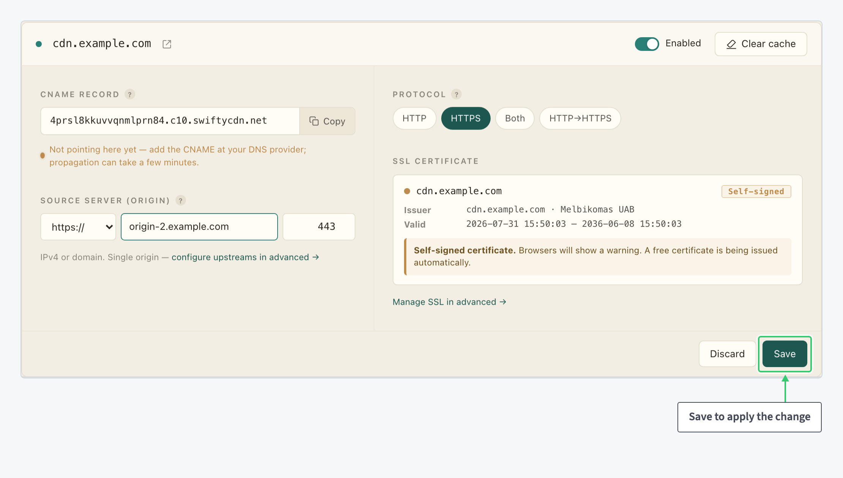This screenshot has height=478, width=843.
Task: Clear the CDN cache
Action: pos(761,44)
